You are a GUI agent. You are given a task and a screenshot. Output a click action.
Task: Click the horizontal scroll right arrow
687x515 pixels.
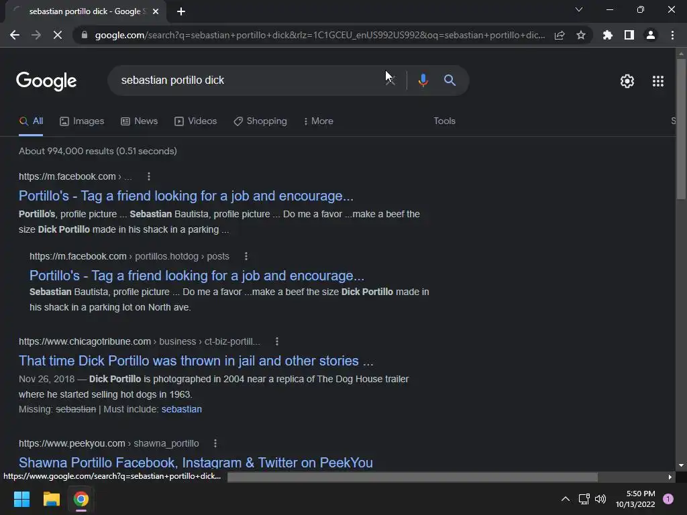click(x=670, y=477)
